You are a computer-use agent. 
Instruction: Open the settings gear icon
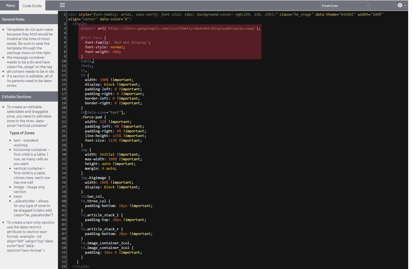(x=400, y=5)
